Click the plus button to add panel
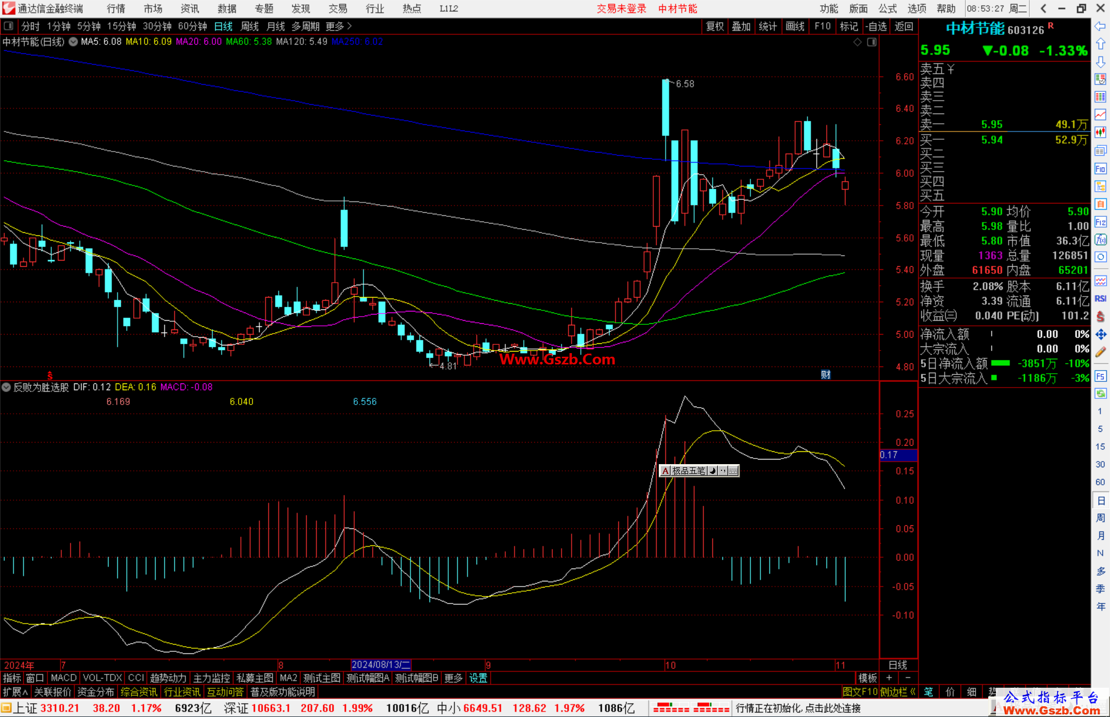This screenshot has width=1110, height=717. click(889, 678)
